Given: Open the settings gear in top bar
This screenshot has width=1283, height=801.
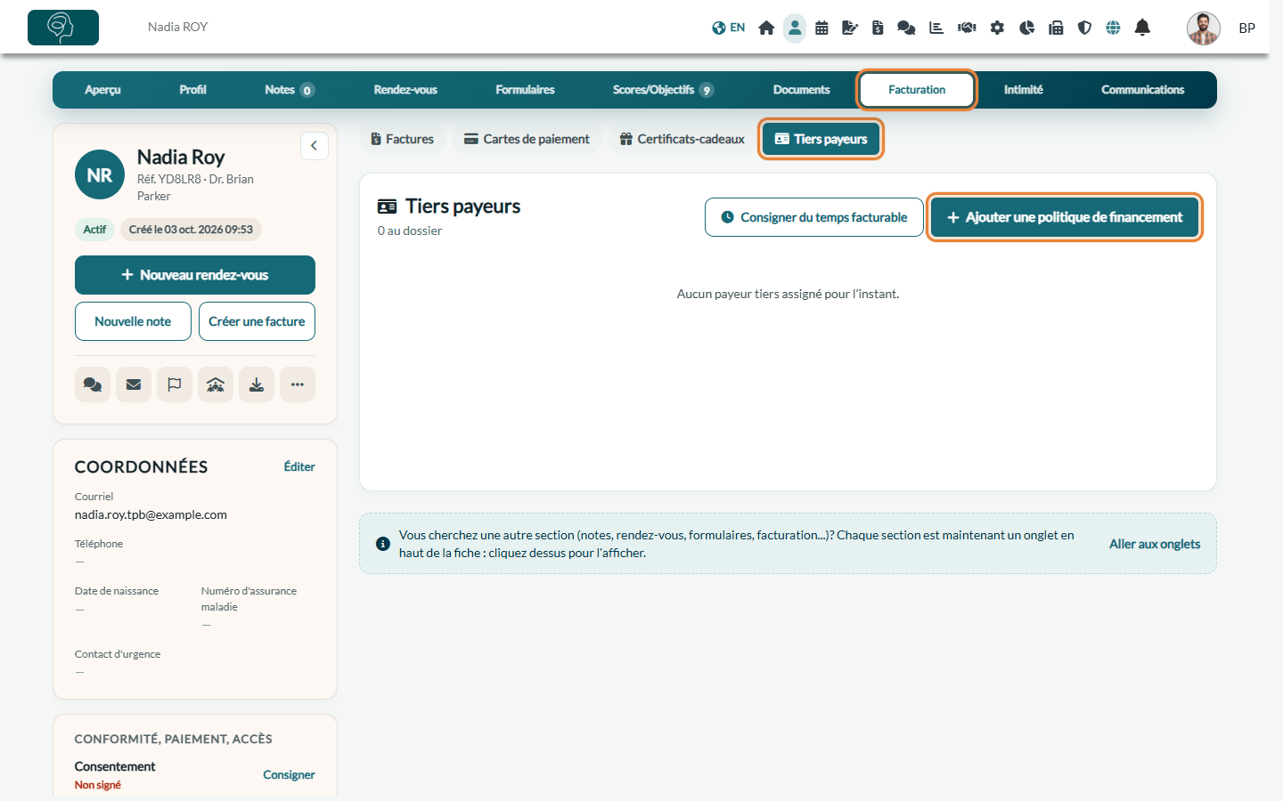Looking at the screenshot, I should pyautogui.click(x=997, y=28).
